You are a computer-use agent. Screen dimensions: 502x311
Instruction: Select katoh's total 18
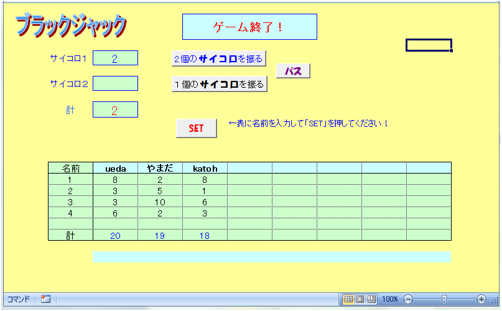[x=205, y=234]
